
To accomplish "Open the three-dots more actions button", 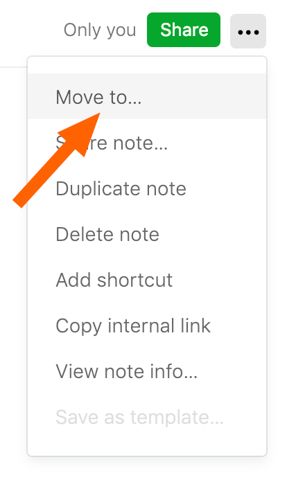I will [x=248, y=31].
